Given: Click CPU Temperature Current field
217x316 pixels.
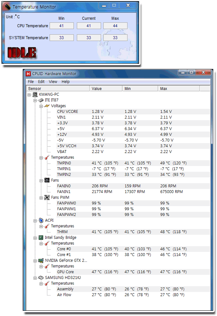Looking at the screenshot, I should (89, 26).
